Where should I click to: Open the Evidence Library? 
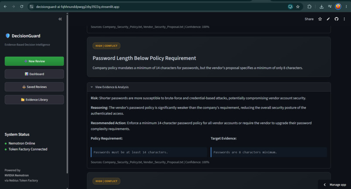tap(34, 100)
